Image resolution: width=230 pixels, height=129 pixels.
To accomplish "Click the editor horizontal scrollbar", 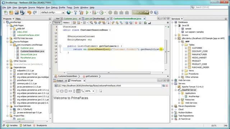I will [x=109, y=73].
